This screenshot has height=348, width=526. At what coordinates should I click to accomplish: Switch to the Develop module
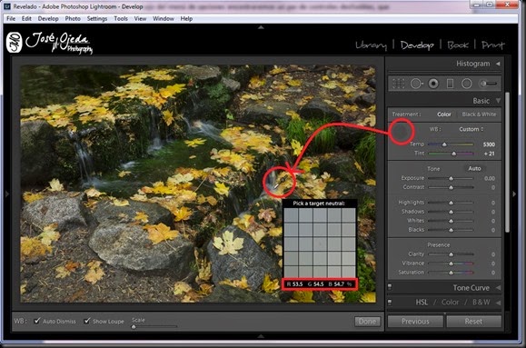pyautogui.click(x=417, y=45)
